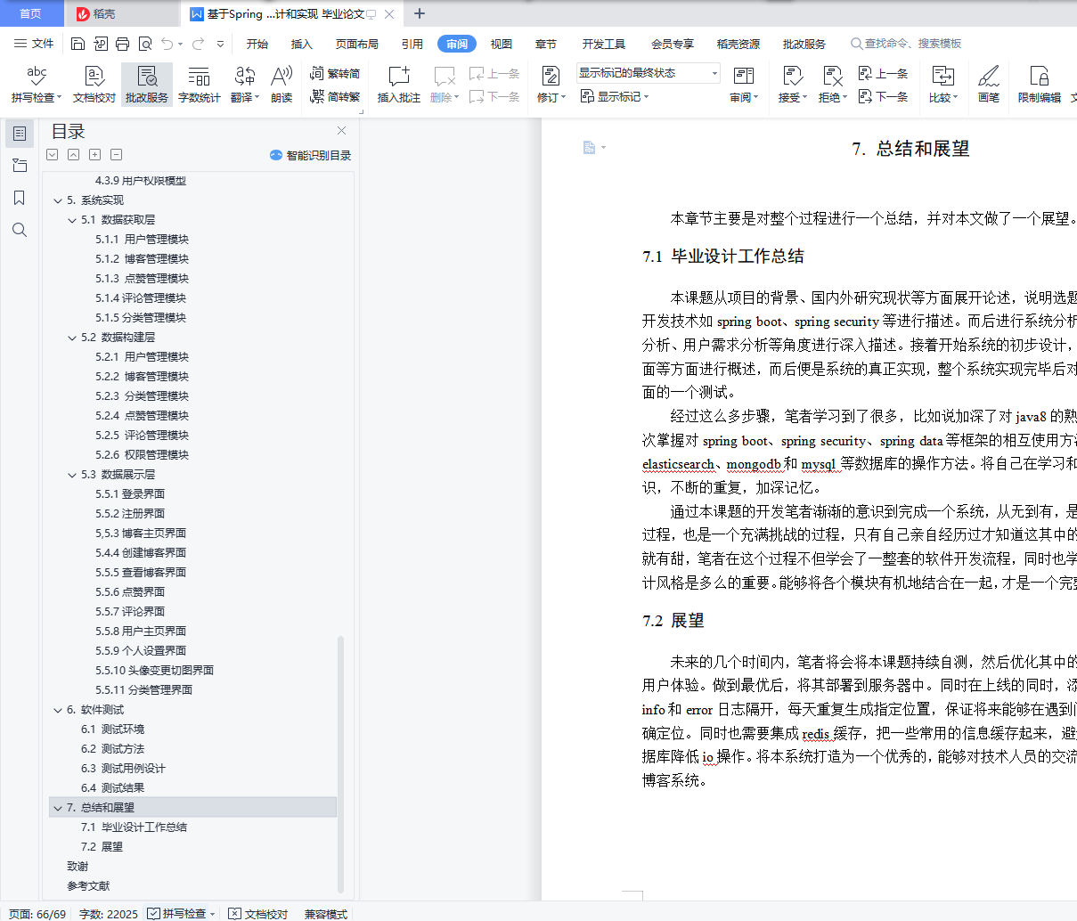Click the save icon in quick toolbar
The height and width of the screenshot is (921, 1077).
[x=78, y=44]
